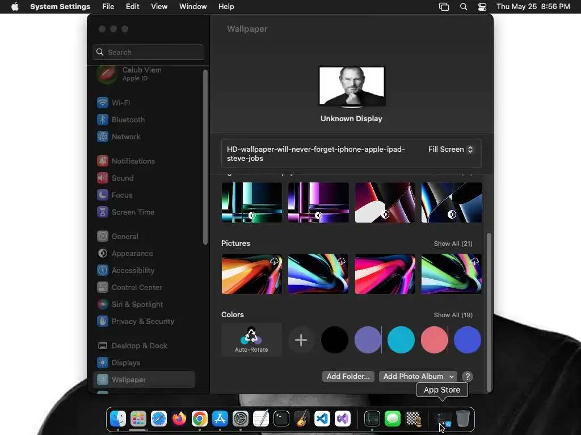
Task: Open System Settings icon in Dock
Action: click(241, 419)
